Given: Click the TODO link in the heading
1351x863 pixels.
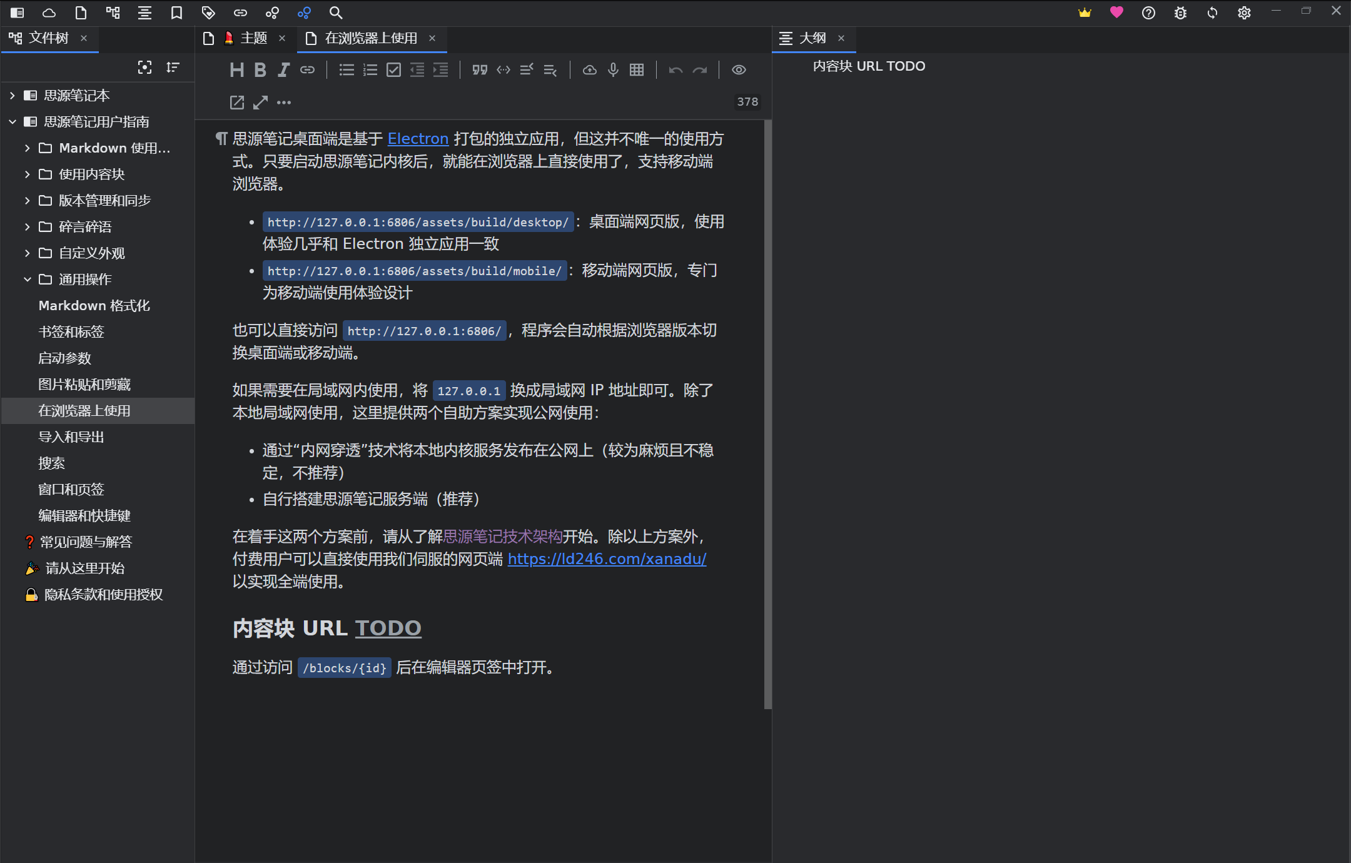Looking at the screenshot, I should tap(388, 628).
